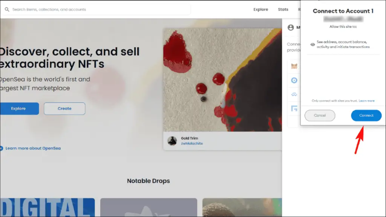Open the DIGITAL notable drop card

47,208
